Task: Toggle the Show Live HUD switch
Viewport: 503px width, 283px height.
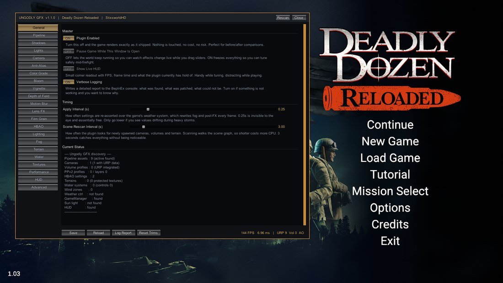Action: click(x=68, y=69)
